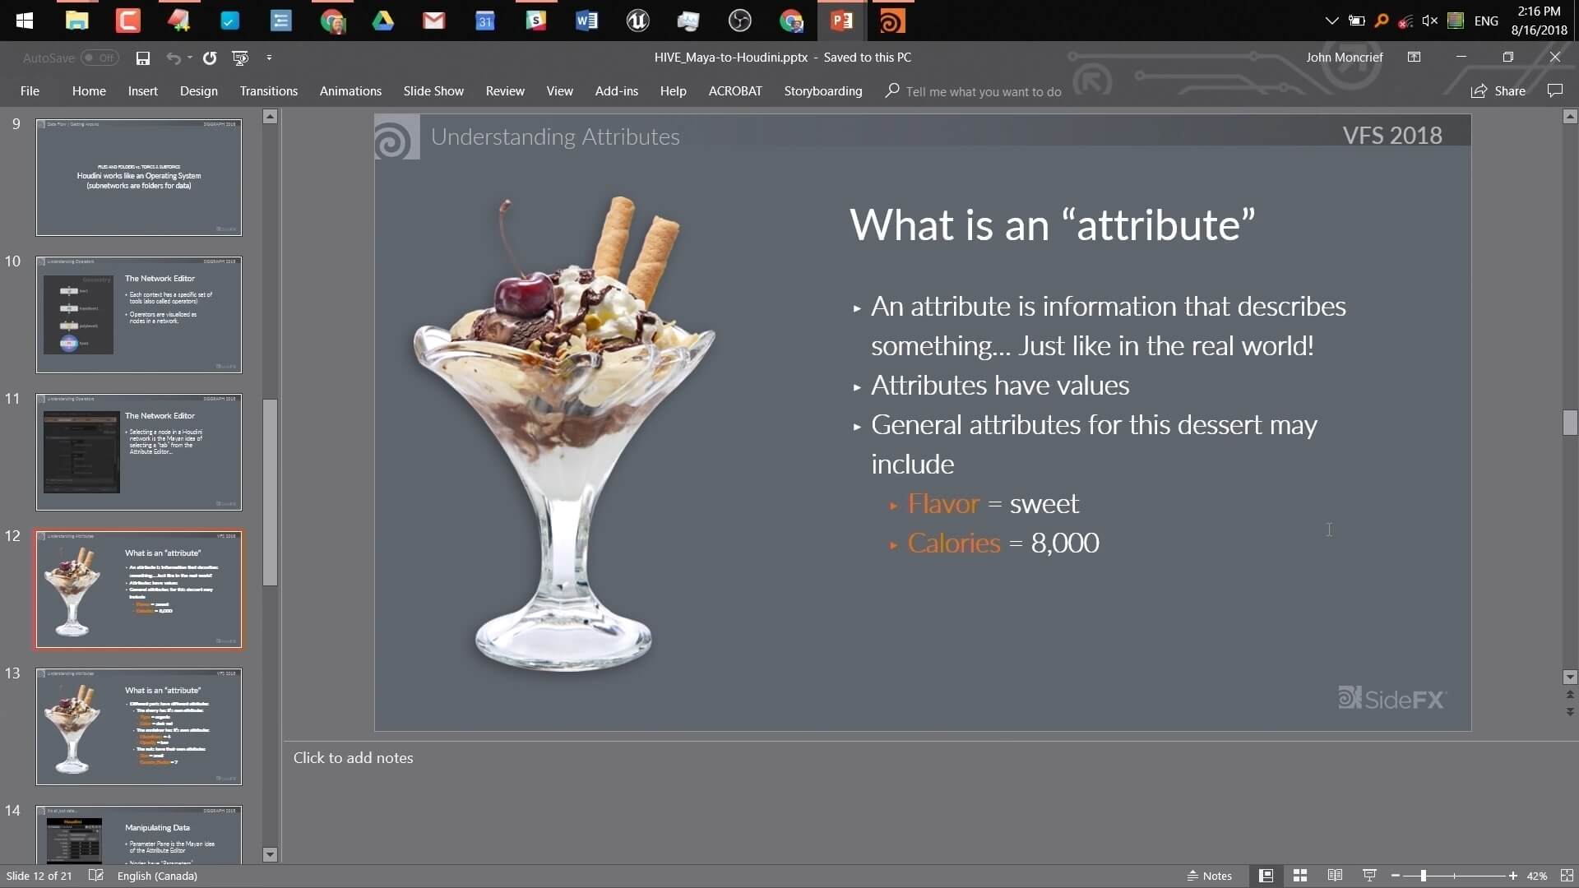Click the "Slide 12 of 21" status indicator
Screen dimensions: 1579x888
[x=39, y=876]
